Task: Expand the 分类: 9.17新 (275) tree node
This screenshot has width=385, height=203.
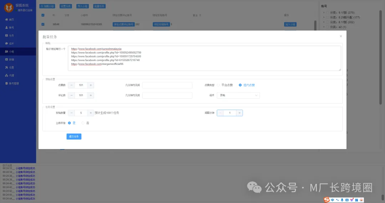Action: click(x=324, y=12)
